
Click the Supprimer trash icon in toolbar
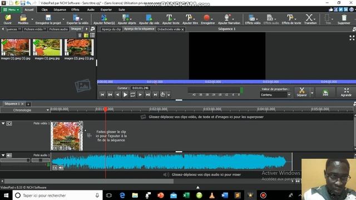pos(344,19)
